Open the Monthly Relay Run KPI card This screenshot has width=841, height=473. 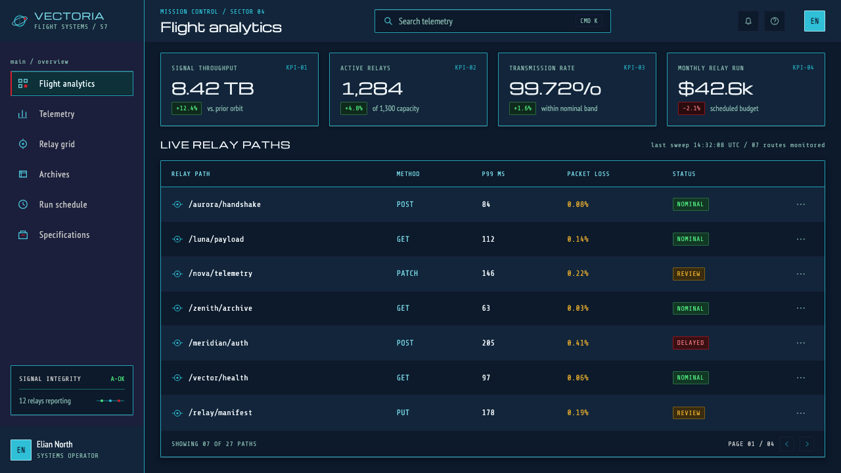click(x=746, y=89)
